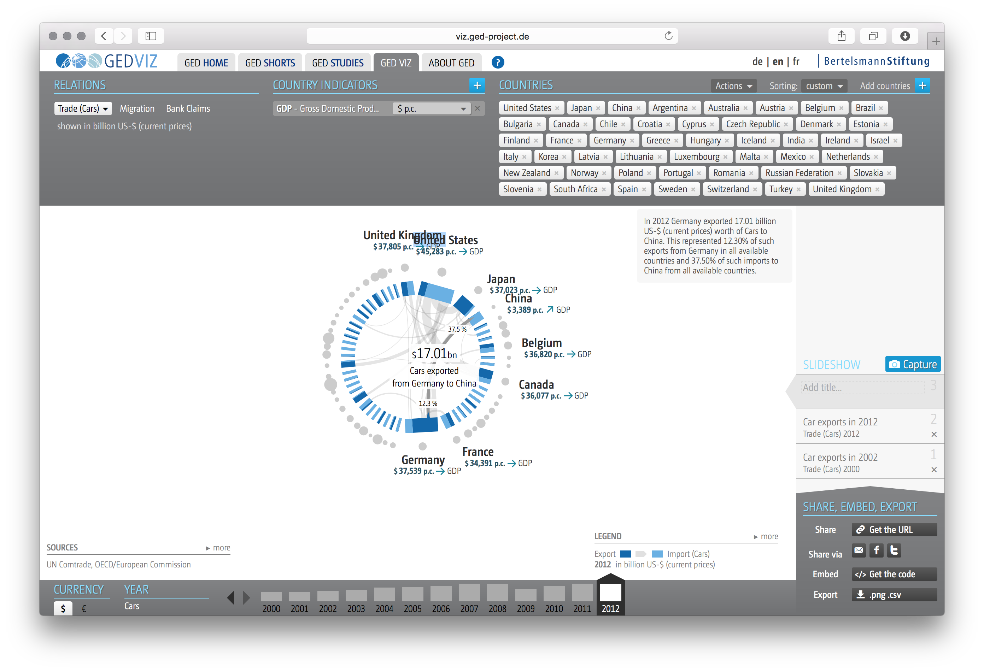Click the Get the URL button
This screenshot has height=672, width=984.
tap(894, 530)
